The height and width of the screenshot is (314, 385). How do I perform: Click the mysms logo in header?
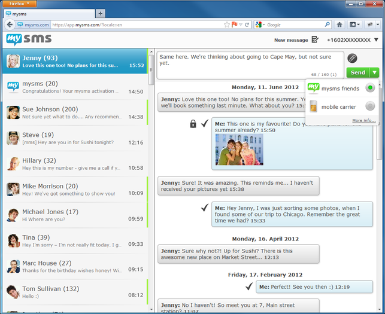(x=29, y=39)
